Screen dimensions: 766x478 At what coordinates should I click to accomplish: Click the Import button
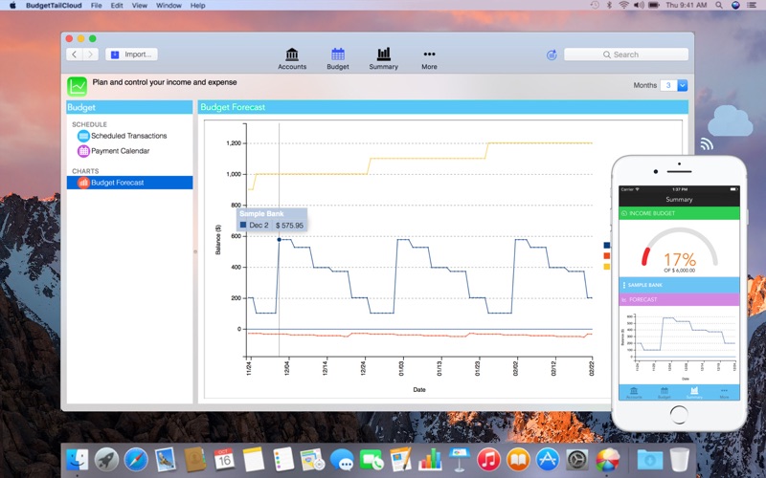point(131,54)
